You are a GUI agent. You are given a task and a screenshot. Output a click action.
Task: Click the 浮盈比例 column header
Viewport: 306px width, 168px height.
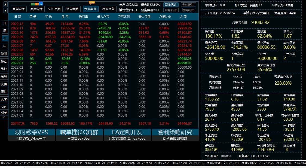165,17
